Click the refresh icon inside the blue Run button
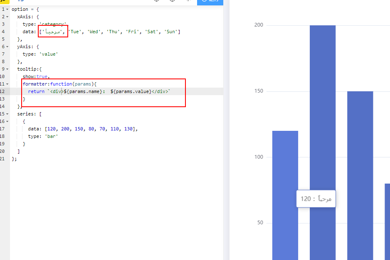The image size is (390, 260). point(204,2)
